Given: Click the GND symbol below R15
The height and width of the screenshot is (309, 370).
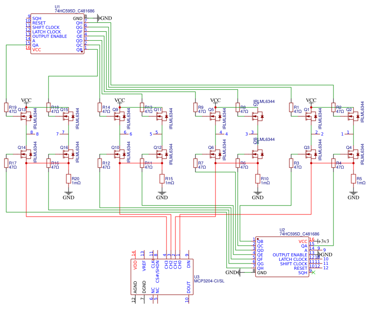Looking at the screenshot, I should pyautogui.click(x=162, y=196).
